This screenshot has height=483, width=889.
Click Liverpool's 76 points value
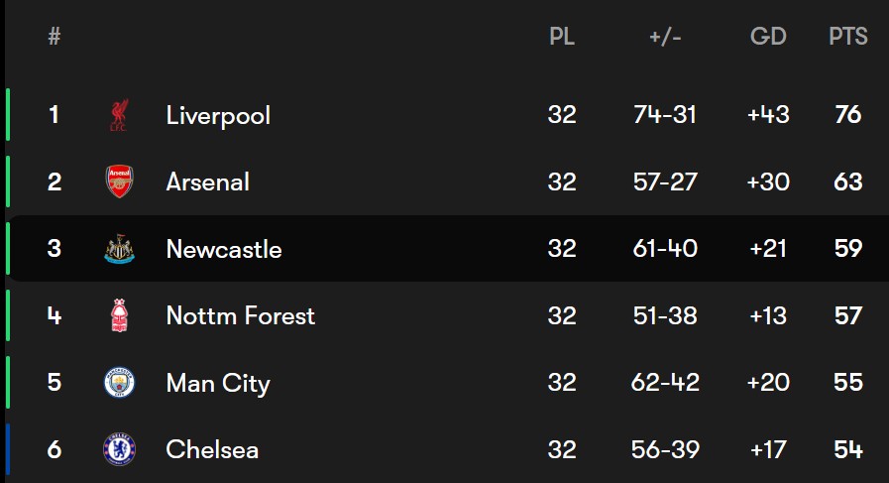(x=848, y=115)
